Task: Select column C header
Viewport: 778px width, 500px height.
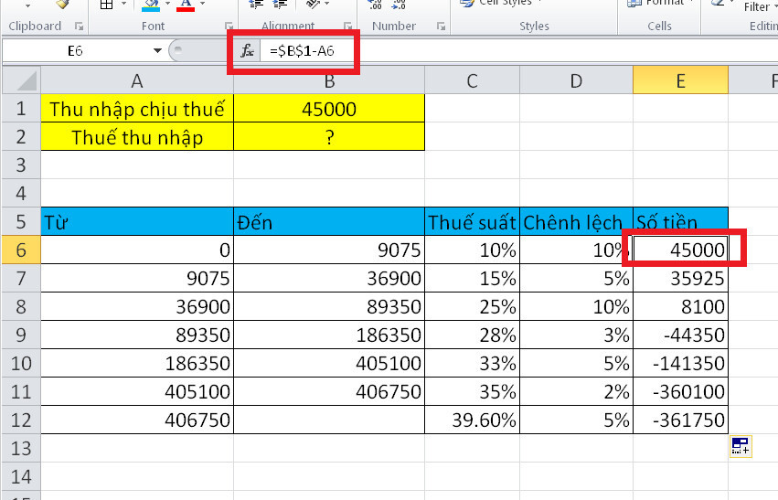Action: point(473,80)
